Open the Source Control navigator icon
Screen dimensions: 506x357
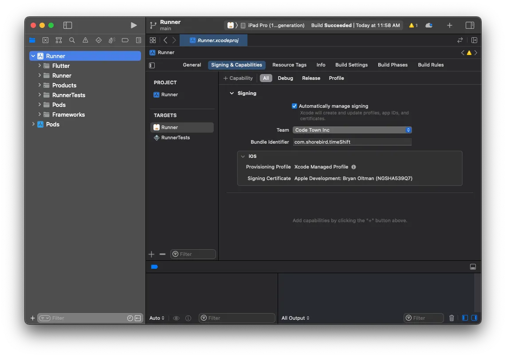pos(45,40)
